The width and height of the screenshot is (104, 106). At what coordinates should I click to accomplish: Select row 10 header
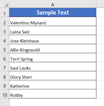coord(5,94)
